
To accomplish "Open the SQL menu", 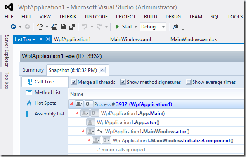I will tap(215, 17).
